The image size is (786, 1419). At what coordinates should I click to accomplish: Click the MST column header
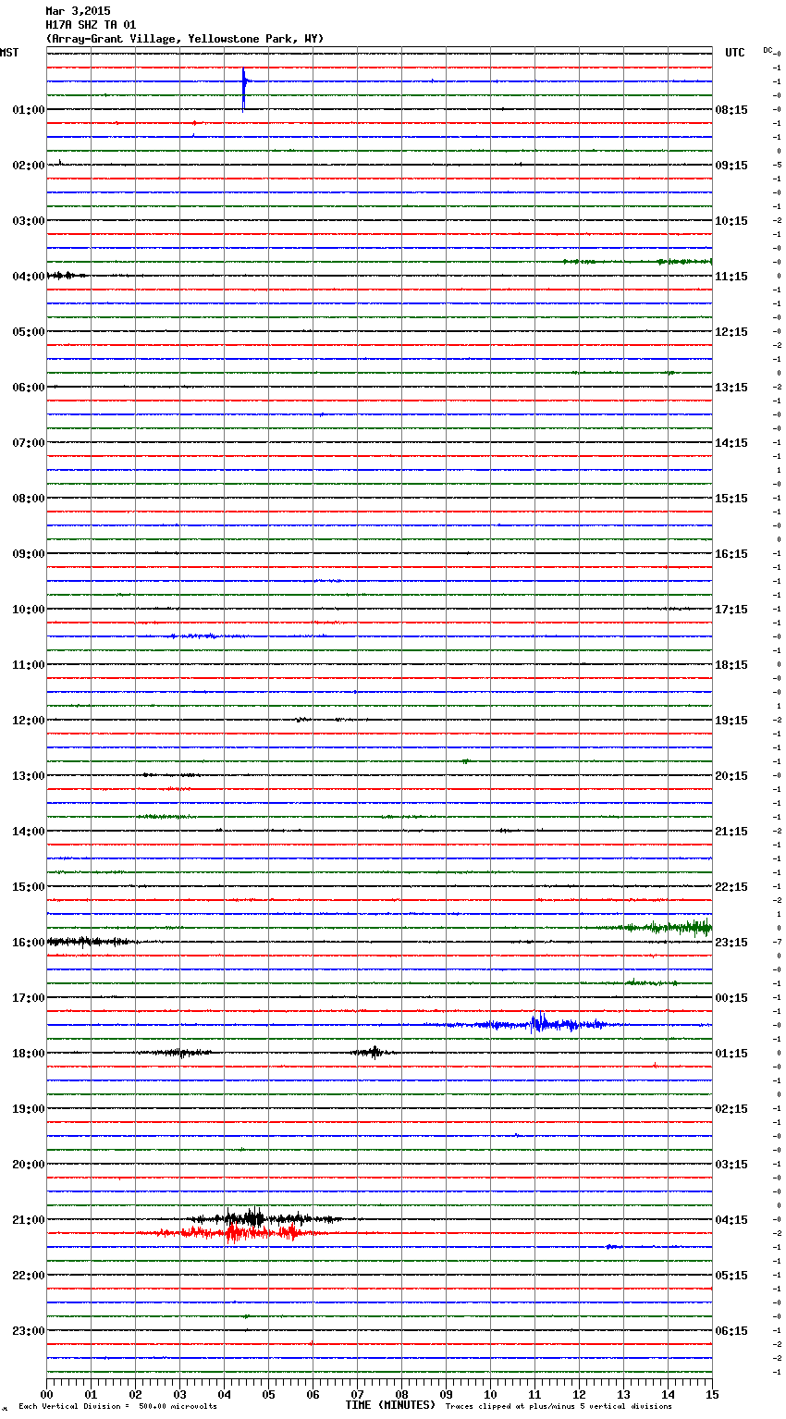[x=9, y=53]
